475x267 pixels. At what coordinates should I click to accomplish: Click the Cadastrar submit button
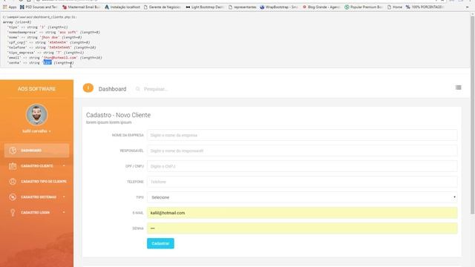click(x=160, y=243)
